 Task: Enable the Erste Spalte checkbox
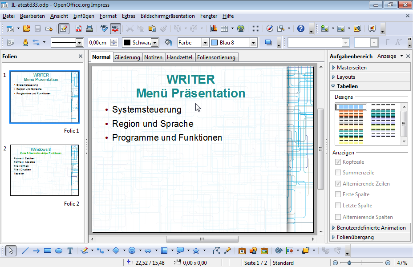[338, 194]
